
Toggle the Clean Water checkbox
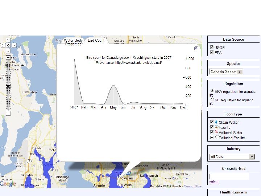pos(212,122)
